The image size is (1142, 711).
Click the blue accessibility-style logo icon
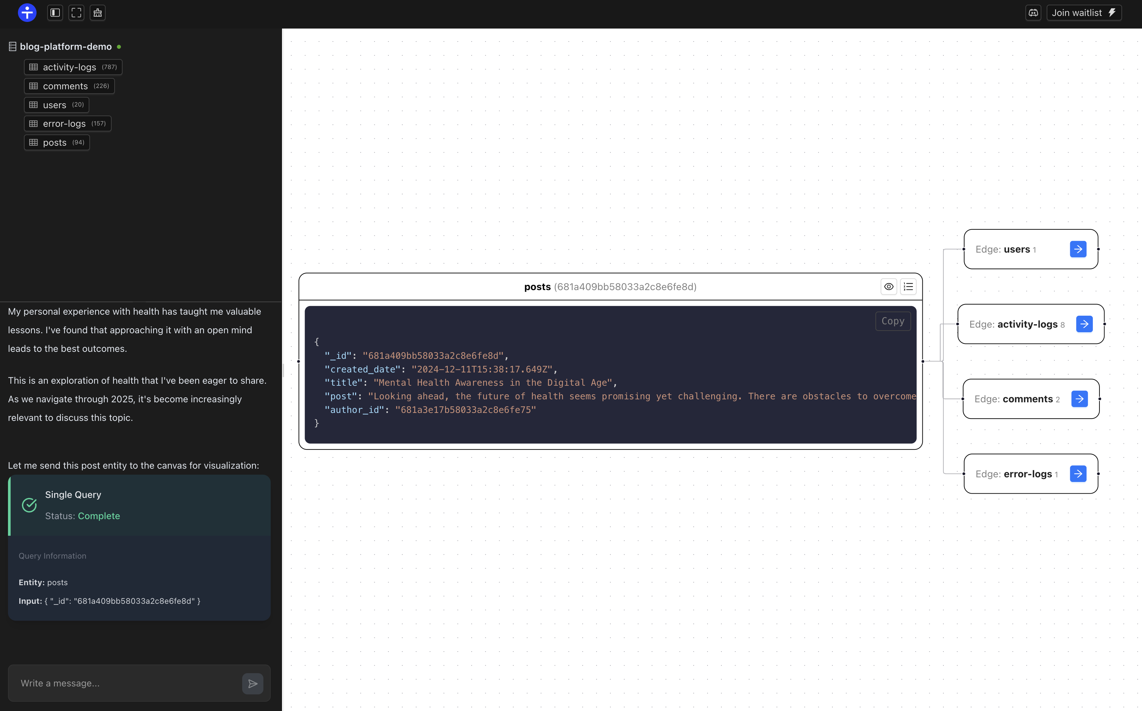(x=27, y=13)
